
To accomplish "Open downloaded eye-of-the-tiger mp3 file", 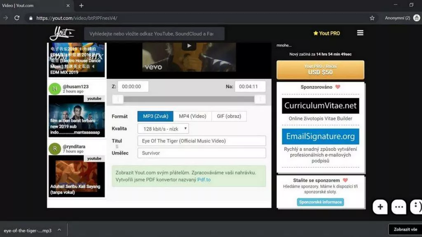I will pos(28,230).
